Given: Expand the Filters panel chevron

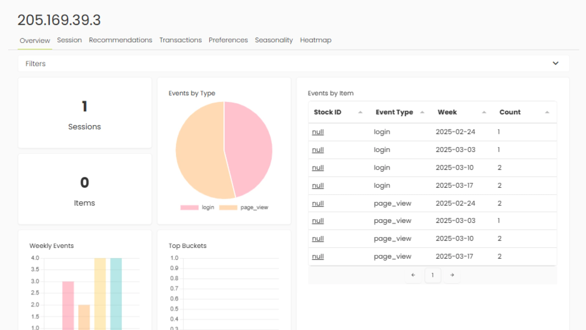Looking at the screenshot, I should 555,63.
